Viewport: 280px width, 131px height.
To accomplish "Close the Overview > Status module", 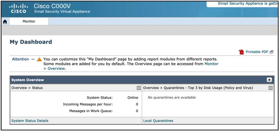I will click(139, 88).
